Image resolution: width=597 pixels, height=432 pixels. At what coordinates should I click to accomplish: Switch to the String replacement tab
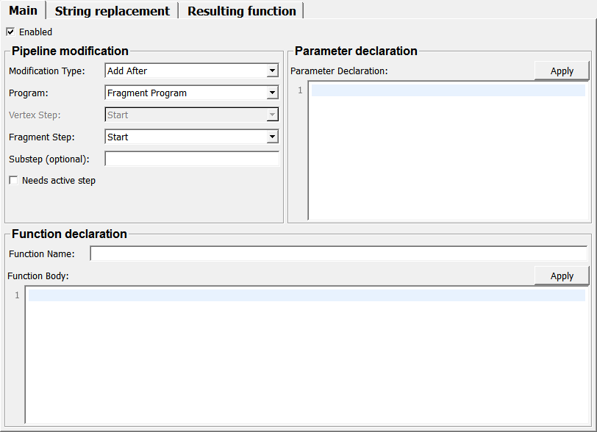click(112, 11)
